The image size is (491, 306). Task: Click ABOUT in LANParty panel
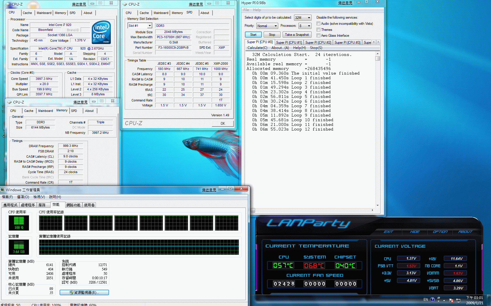pos(465,232)
